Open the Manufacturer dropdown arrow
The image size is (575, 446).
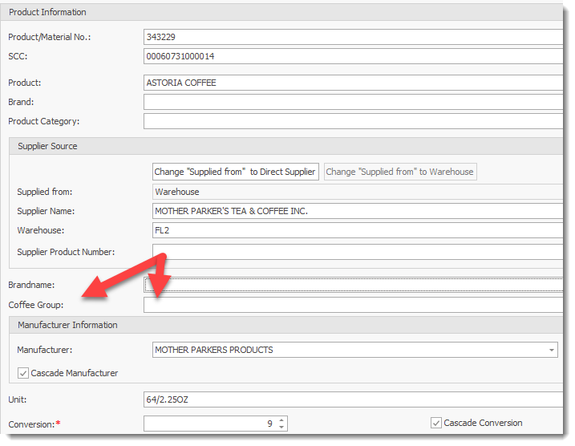click(552, 351)
